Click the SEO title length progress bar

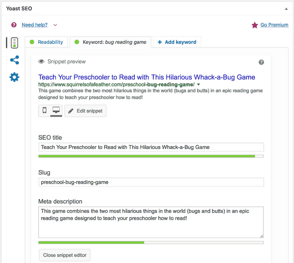click(151, 156)
